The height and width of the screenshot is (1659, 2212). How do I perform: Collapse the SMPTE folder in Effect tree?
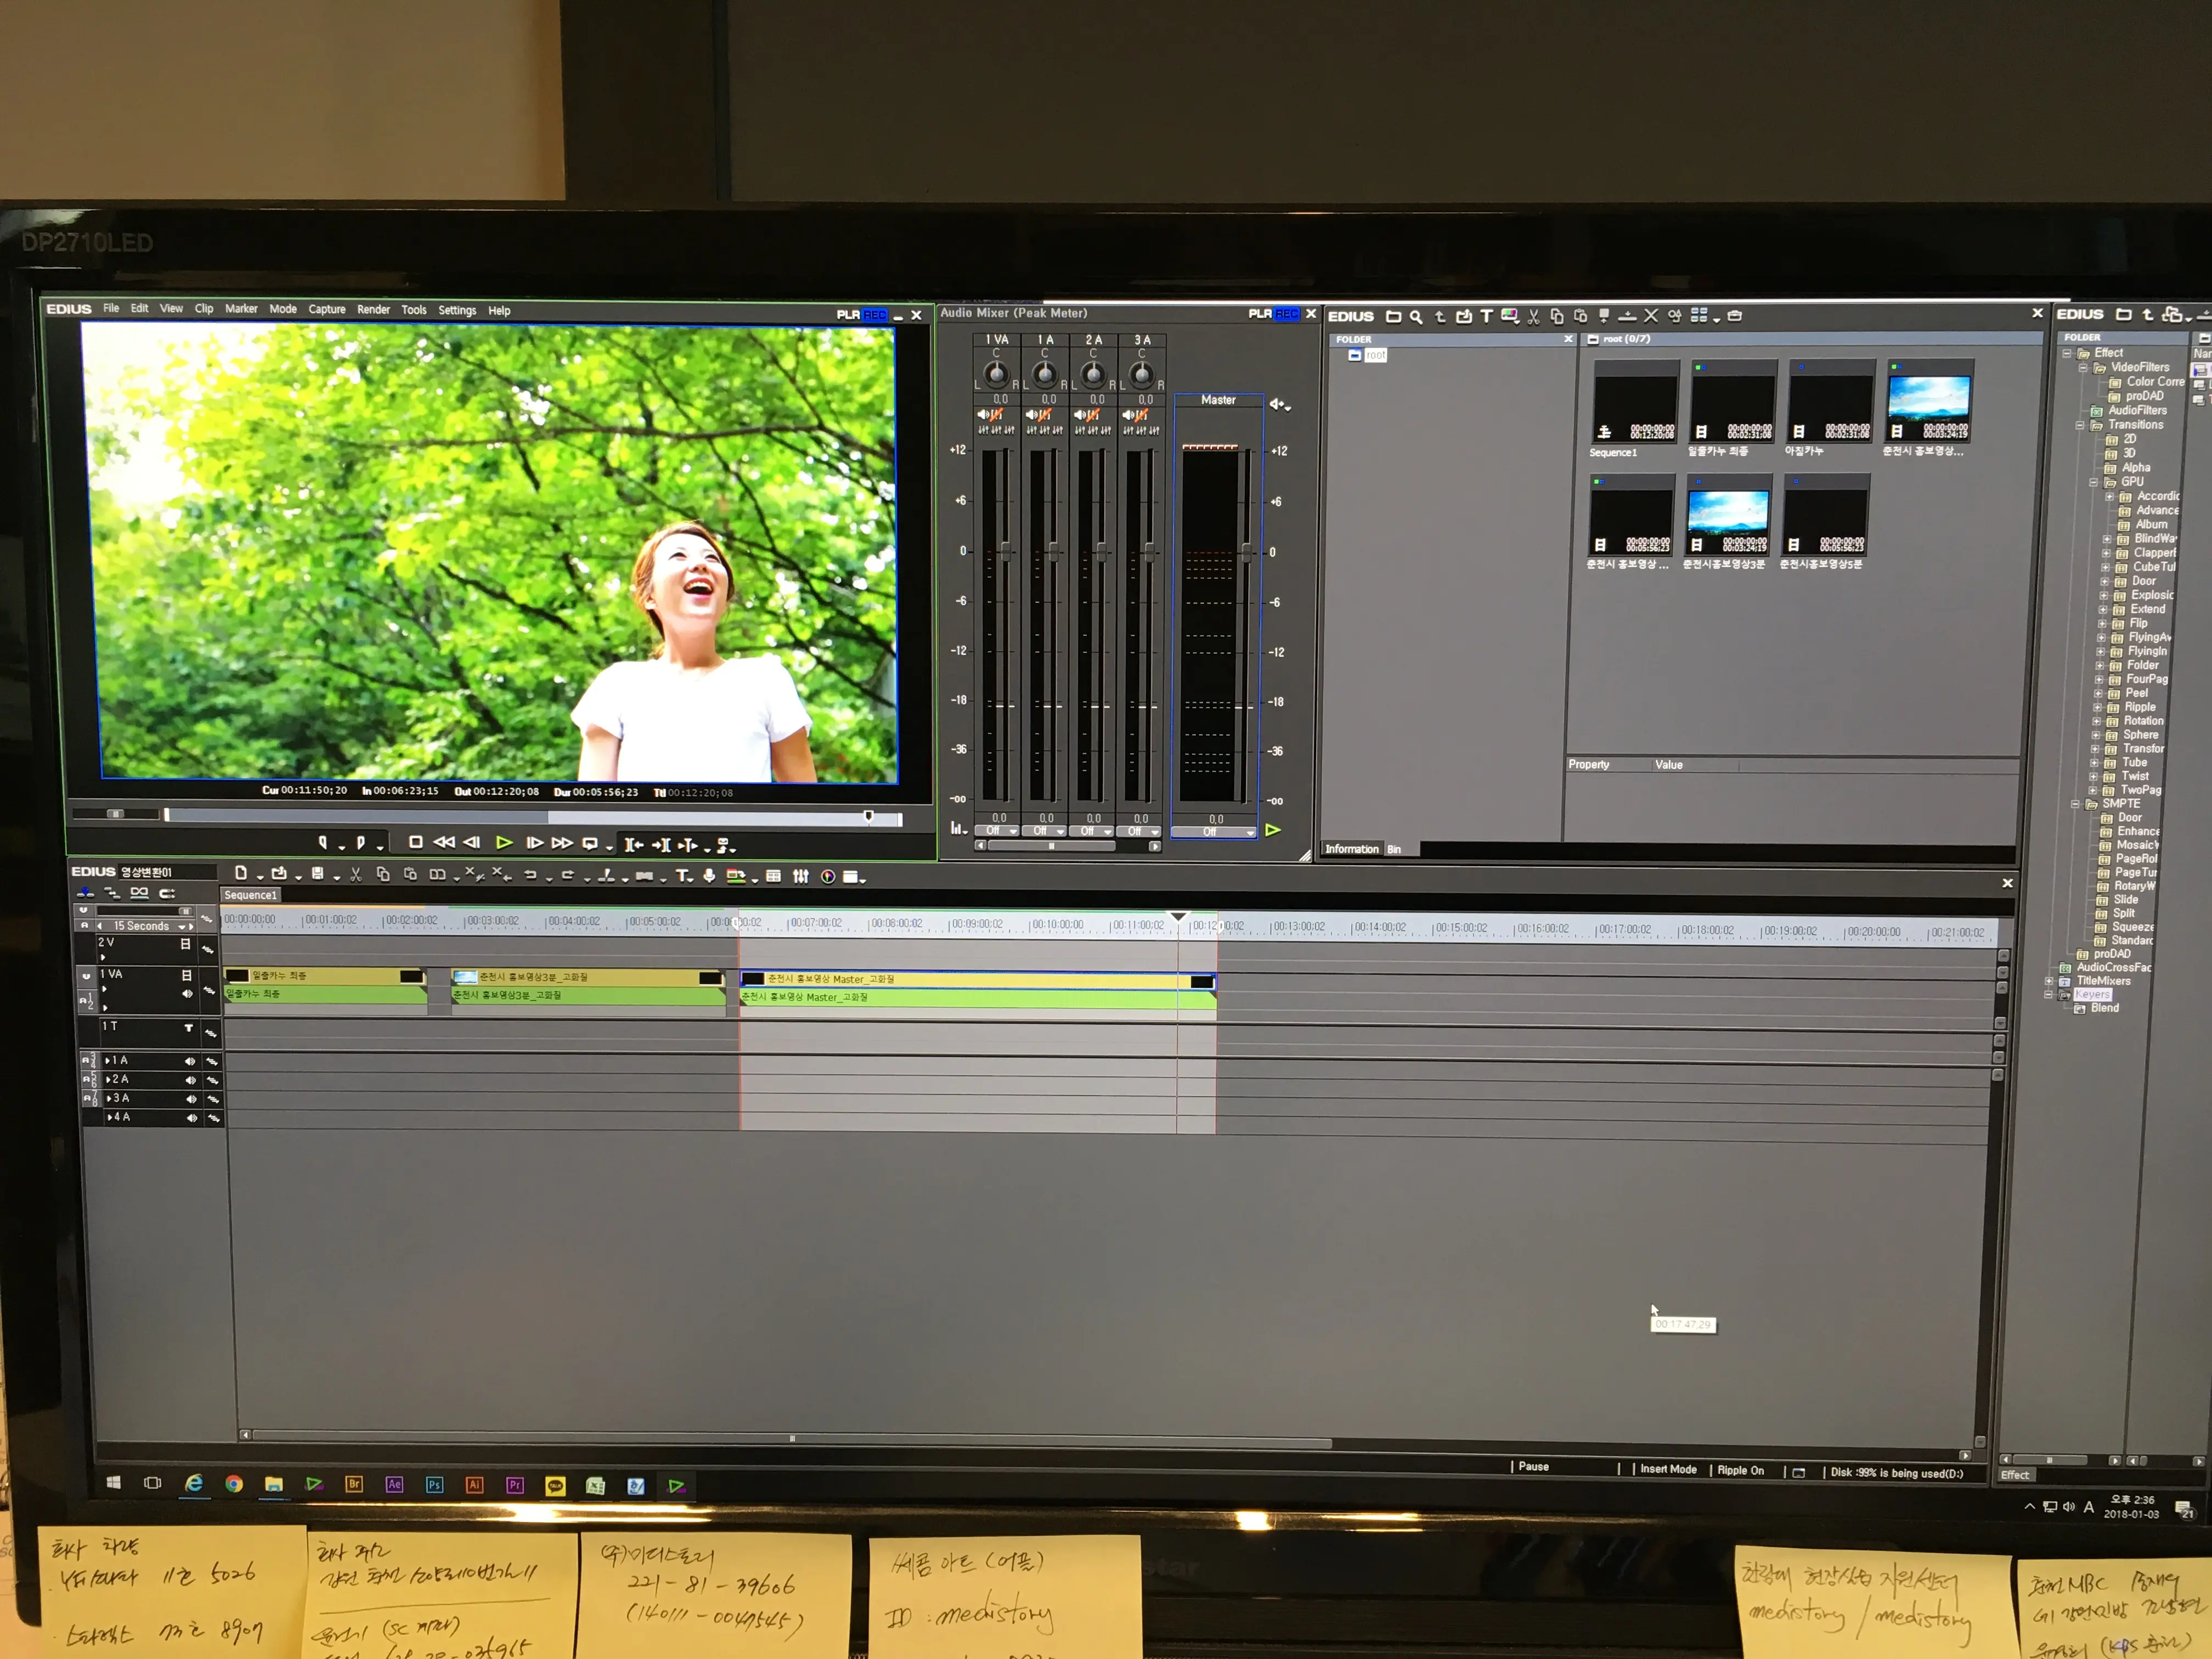(2075, 805)
